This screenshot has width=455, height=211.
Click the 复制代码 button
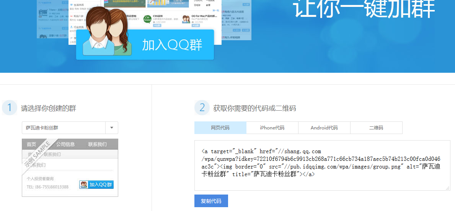[x=211, y=201]
